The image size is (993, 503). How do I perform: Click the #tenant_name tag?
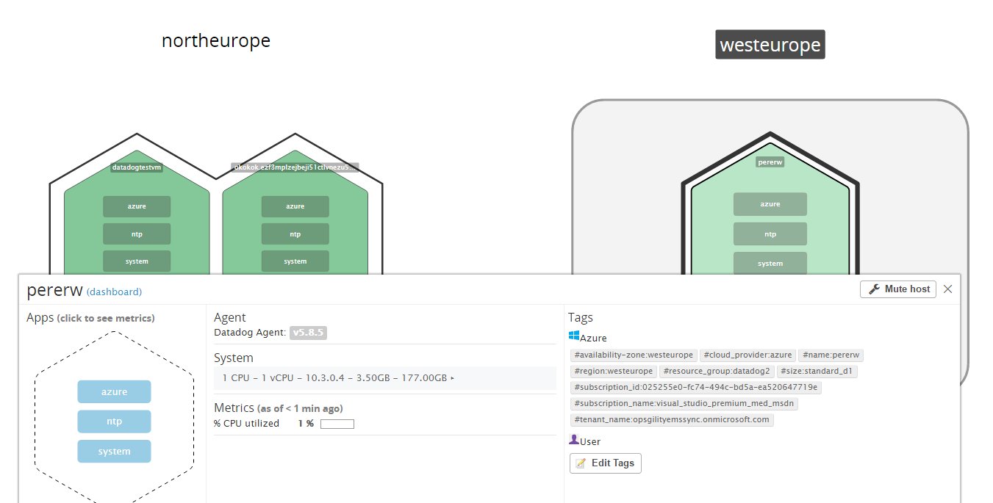672,419
